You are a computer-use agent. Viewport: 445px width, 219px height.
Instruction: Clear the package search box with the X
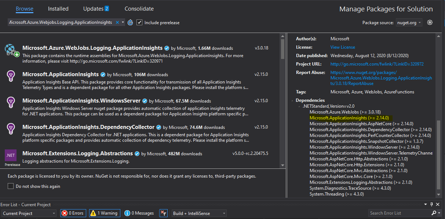tap(118, 22)
